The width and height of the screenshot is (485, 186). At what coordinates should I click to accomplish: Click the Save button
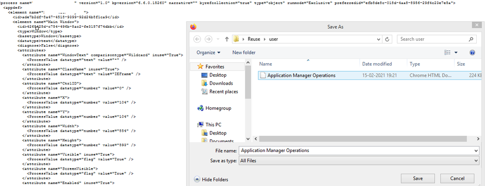point(418,179)
